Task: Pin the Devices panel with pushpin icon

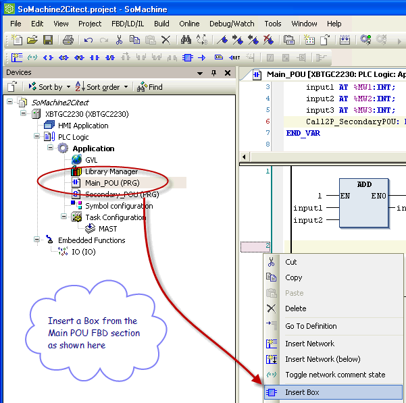Action: pos(213,73)
